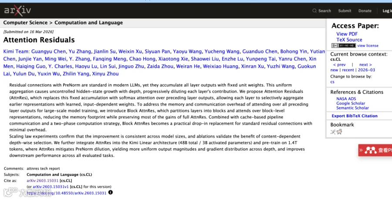Open the Donate link in the header
The image size is (392, 200).
pyautogui.click(x=365, y=11)
